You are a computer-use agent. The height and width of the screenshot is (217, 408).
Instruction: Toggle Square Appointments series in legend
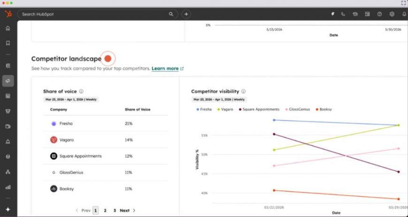(x=259, y=109)
